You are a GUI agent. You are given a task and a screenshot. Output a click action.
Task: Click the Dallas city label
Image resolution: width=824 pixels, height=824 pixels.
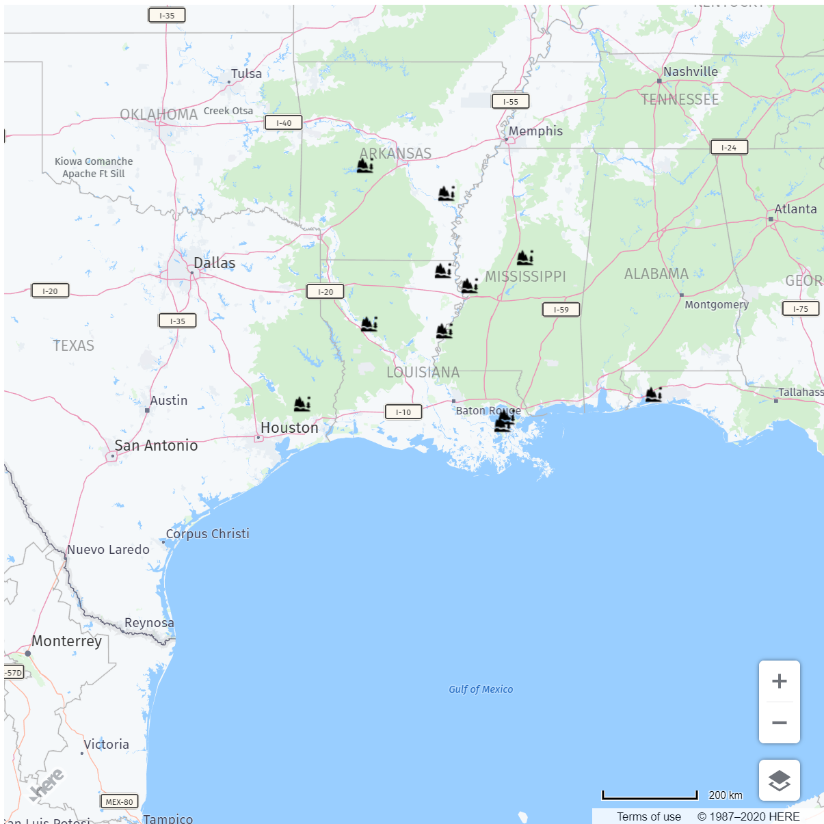pyautogui.click(x=214, y=263)
